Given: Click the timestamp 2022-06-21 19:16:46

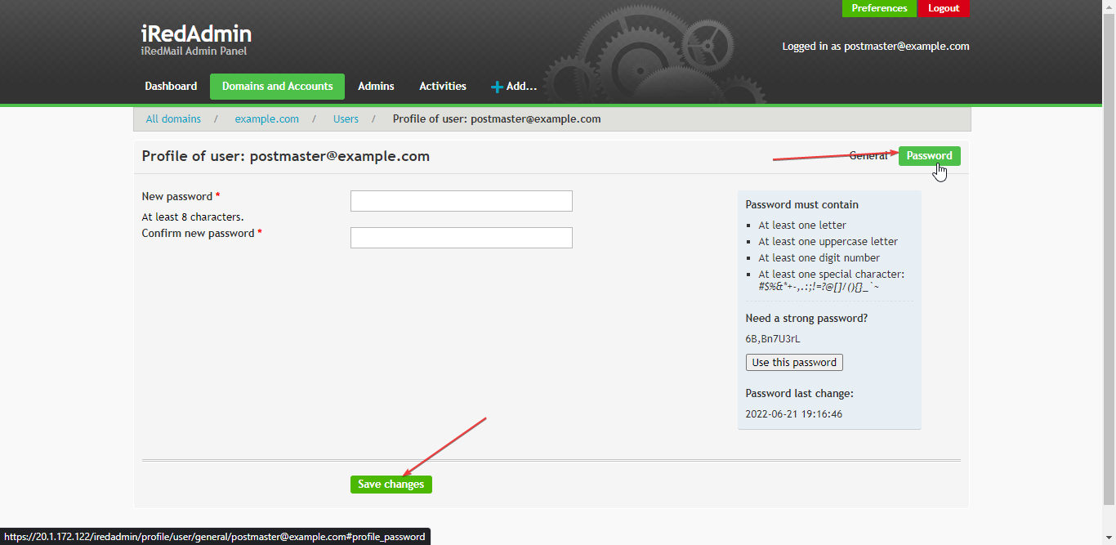Looking at the screenshot, I should (x=793, y=414).
